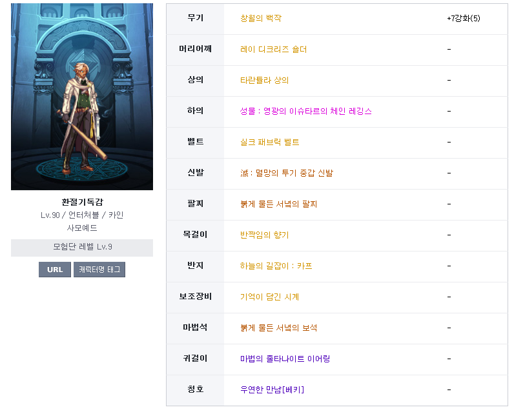Click the 목걸이 row label

[196, 235]
